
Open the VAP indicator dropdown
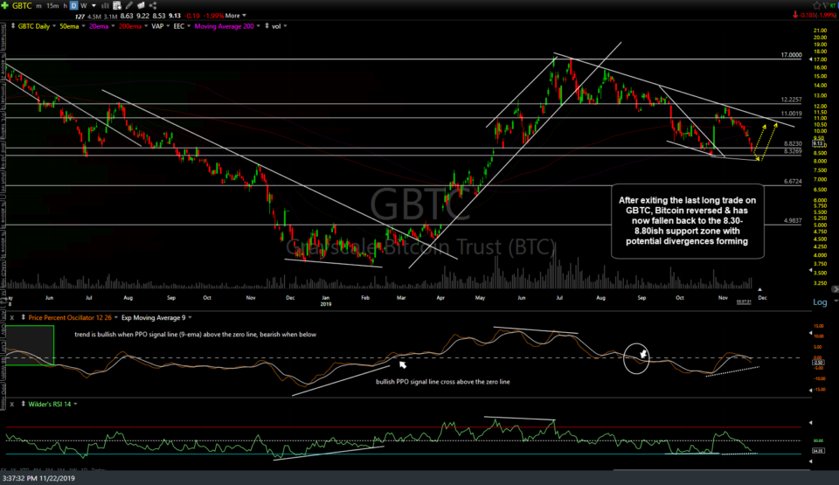168,25
